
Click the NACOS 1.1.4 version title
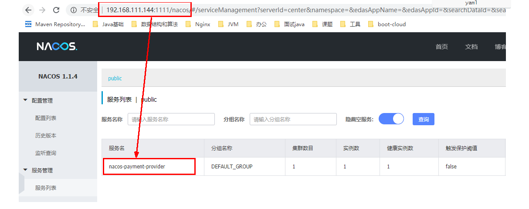58,76
